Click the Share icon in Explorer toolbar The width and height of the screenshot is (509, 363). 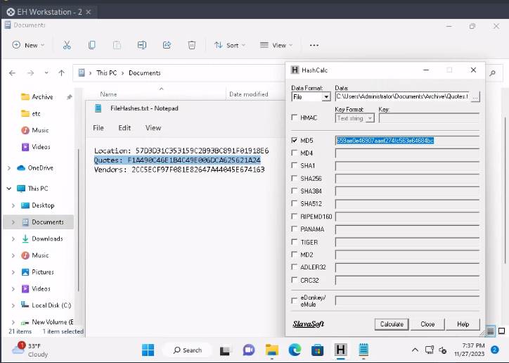167,45
